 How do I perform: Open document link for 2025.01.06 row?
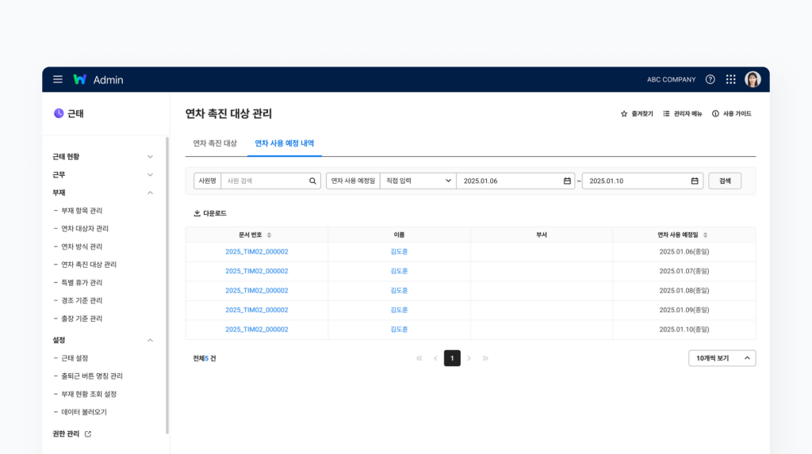[256, 252]
